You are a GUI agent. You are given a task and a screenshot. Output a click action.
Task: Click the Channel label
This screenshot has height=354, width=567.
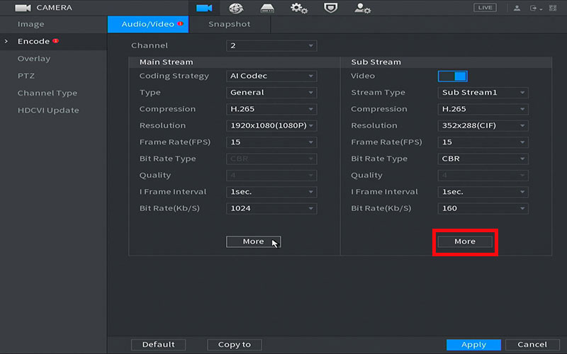[150, 45]
